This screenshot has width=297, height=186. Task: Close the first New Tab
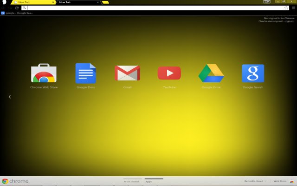[x=53, y=2]
